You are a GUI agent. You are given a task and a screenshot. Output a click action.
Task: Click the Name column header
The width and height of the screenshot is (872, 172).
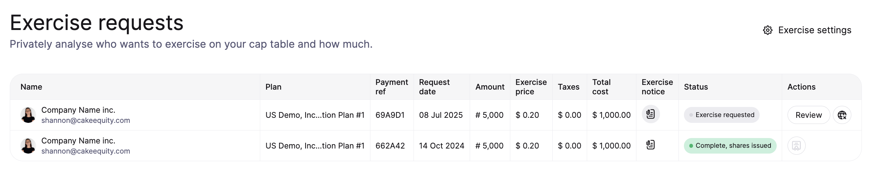31,87
